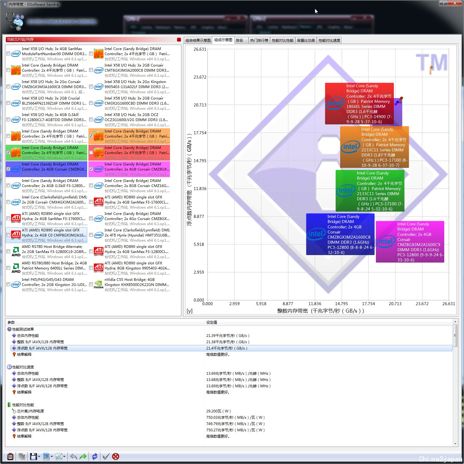Viewport: 464px width, 464px height.
Task: Click the red square icon in chipset/memory header
Action: click(179, 40)
